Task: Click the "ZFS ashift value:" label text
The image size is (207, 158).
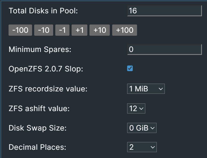Action: 39,108
